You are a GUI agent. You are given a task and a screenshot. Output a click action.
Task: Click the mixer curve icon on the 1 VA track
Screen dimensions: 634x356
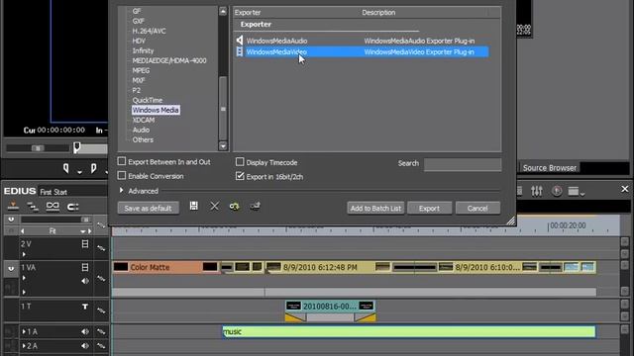(101, 279)
